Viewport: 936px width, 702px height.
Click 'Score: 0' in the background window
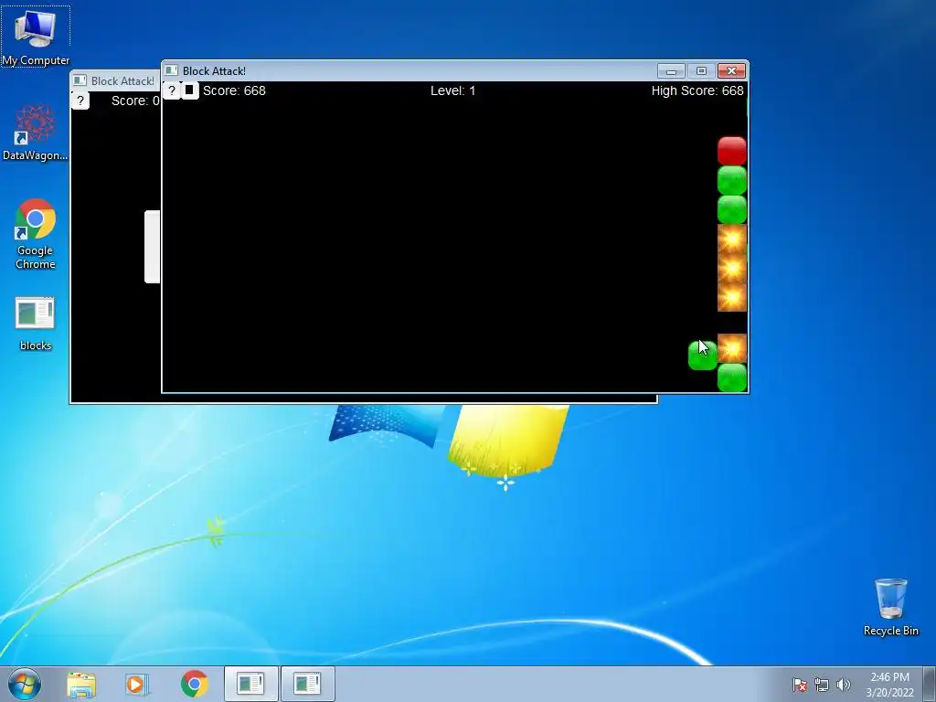135,101
